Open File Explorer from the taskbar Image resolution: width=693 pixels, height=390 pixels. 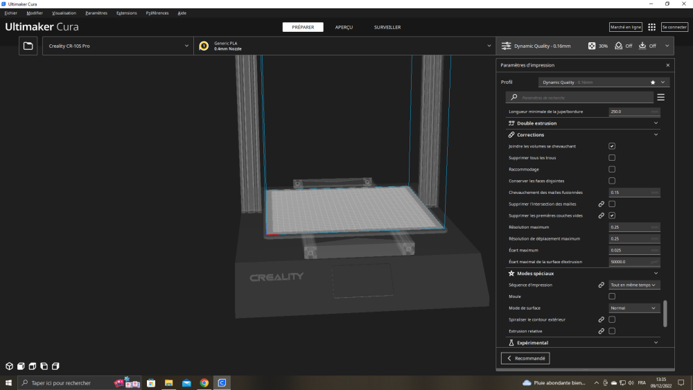[x=169, y=383]
